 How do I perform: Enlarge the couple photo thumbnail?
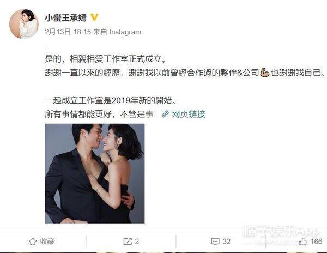(95, 173)
